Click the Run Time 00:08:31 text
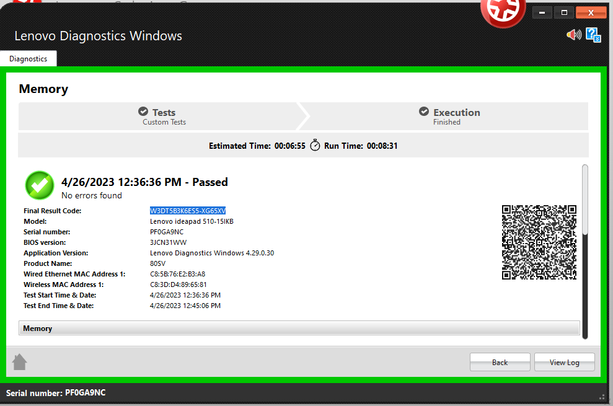 (x=361, y=146)
